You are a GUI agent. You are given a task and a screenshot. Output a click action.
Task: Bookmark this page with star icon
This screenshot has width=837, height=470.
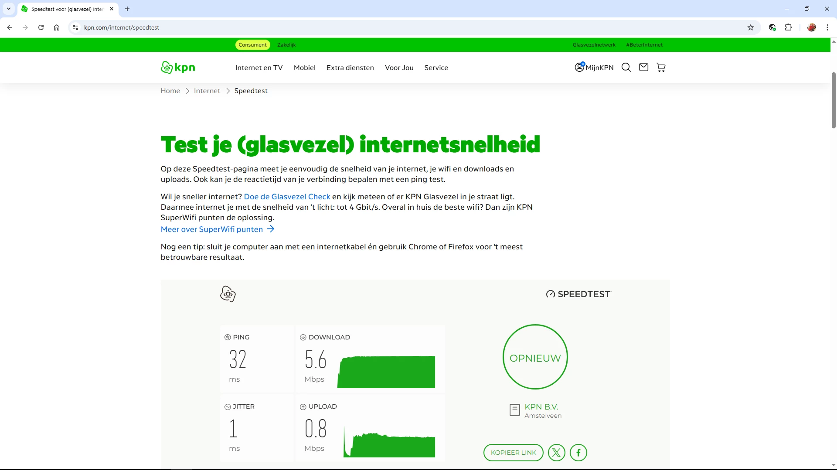click(x=751, y=27)
